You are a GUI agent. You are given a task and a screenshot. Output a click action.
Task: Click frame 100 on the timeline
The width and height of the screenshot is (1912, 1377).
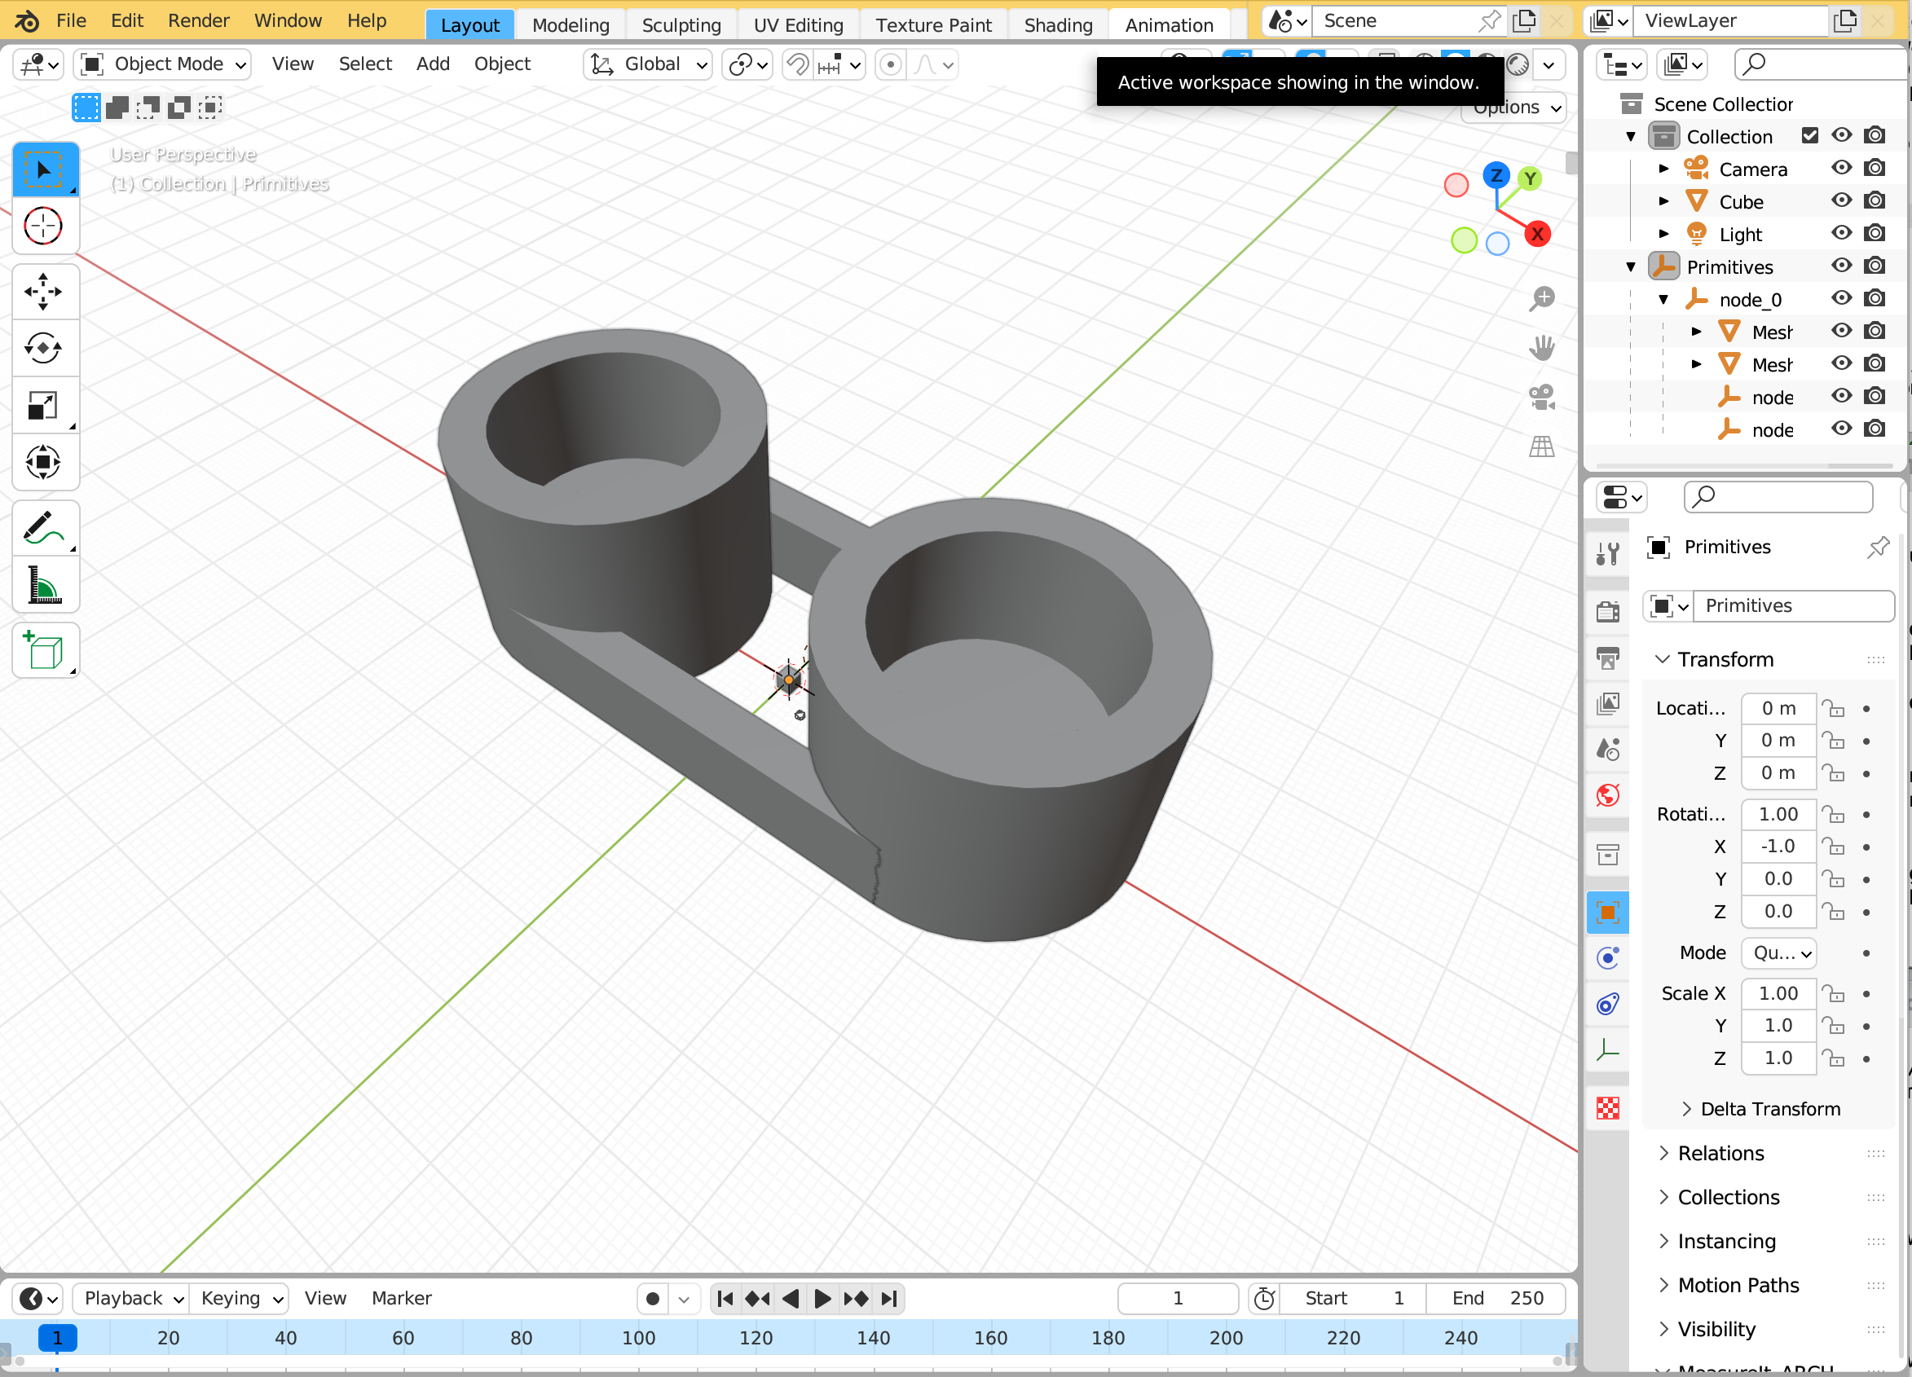click(638, 1337)
